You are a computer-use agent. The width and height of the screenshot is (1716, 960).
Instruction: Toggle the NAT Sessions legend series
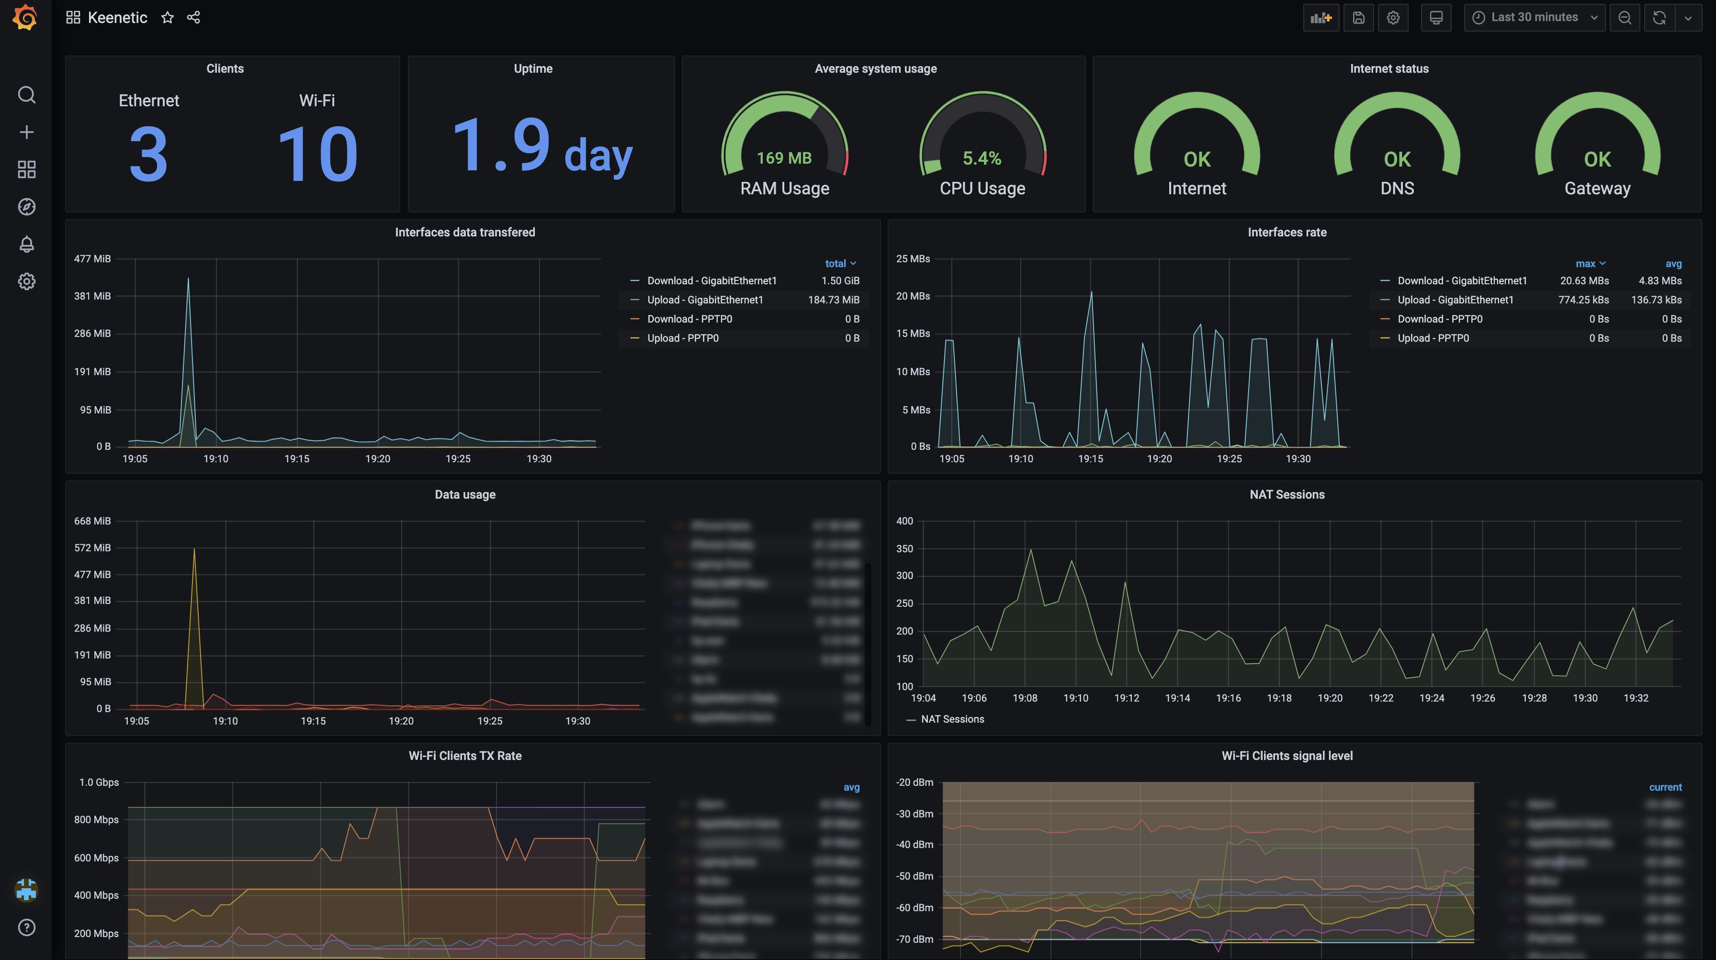pos(952,719)
